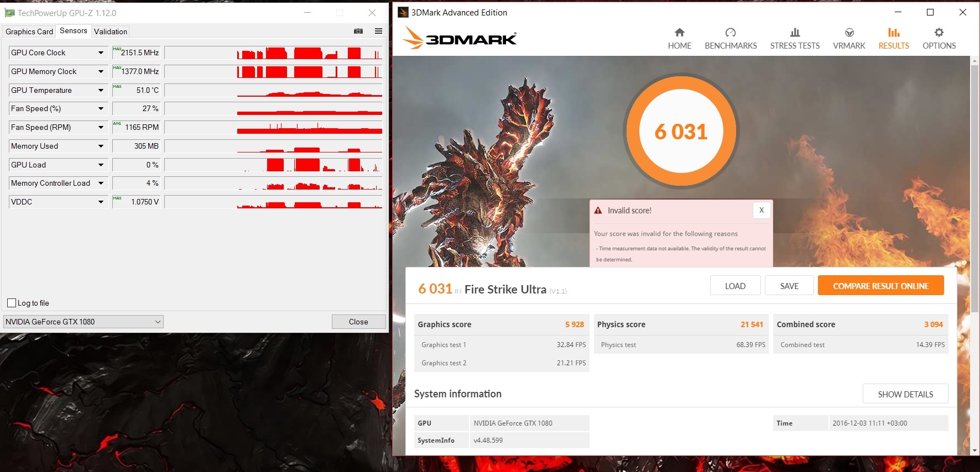Open the STRESS TESTS section label

(x=795, y=46)
